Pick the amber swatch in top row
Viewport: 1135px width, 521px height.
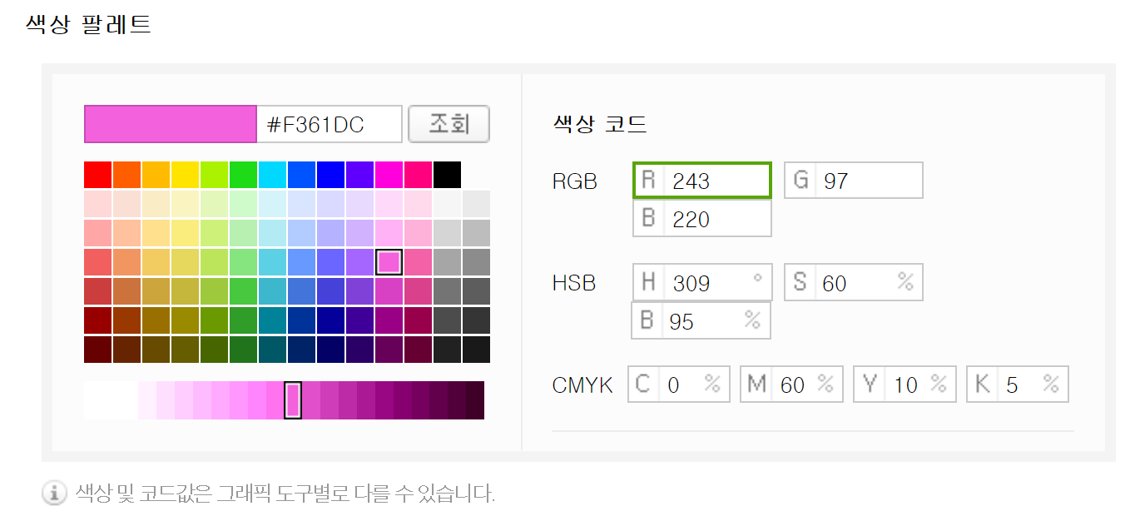[x=156, y=175]
